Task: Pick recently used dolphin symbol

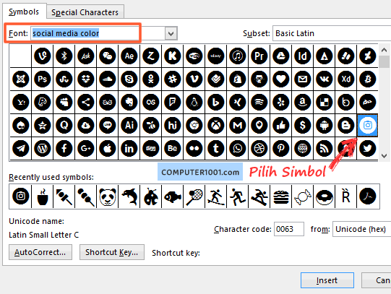Action: click(129, 196)
